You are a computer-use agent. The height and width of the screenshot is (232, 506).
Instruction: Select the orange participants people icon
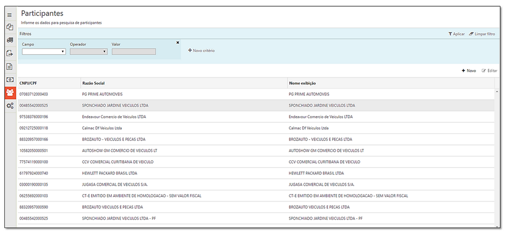(9, 93)
